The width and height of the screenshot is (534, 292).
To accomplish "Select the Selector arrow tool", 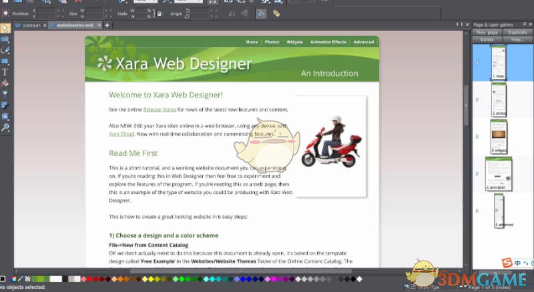I will click(5, 28).
